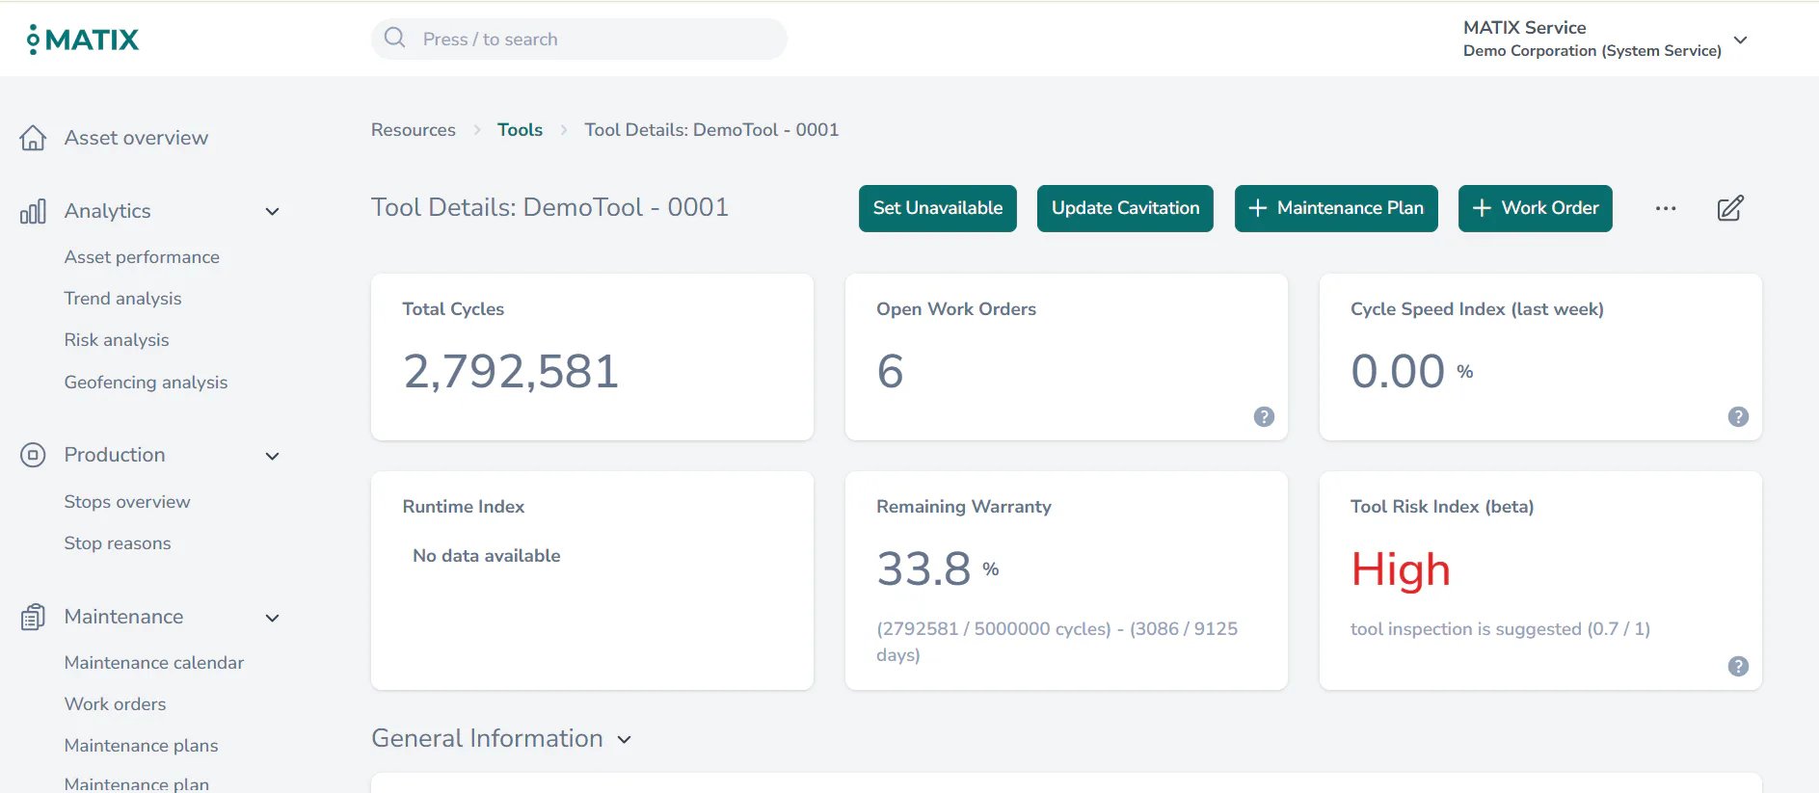Image resolution: width=1819 pixels, height=793 pixels.
Task: Add a new Maintenance Plan
Action: [1336, 208]
